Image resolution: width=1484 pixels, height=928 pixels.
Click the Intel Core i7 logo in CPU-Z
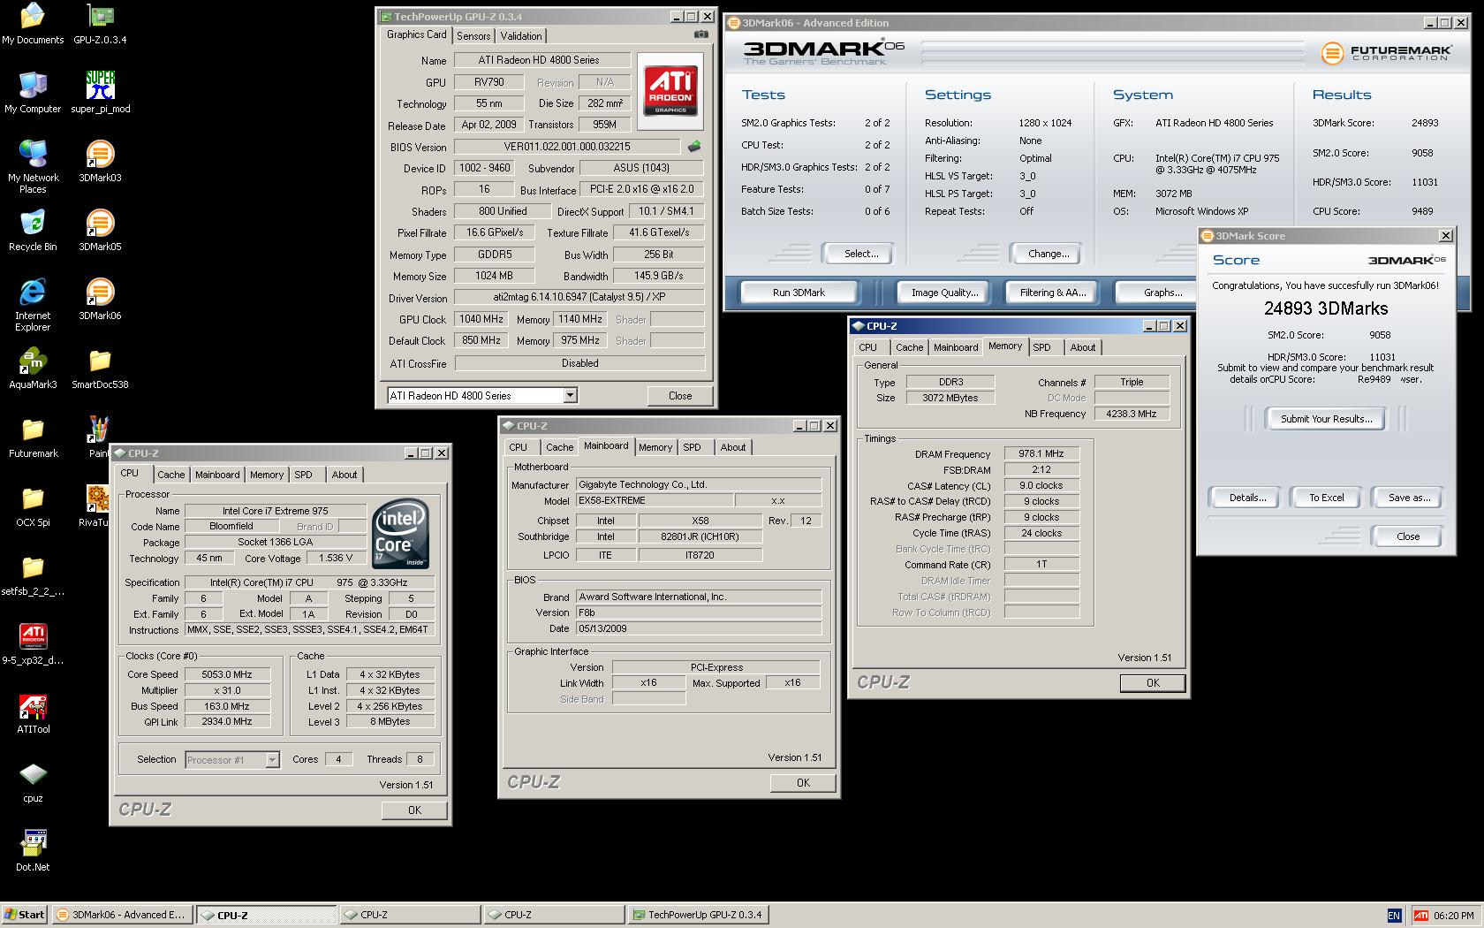(400, 534)
